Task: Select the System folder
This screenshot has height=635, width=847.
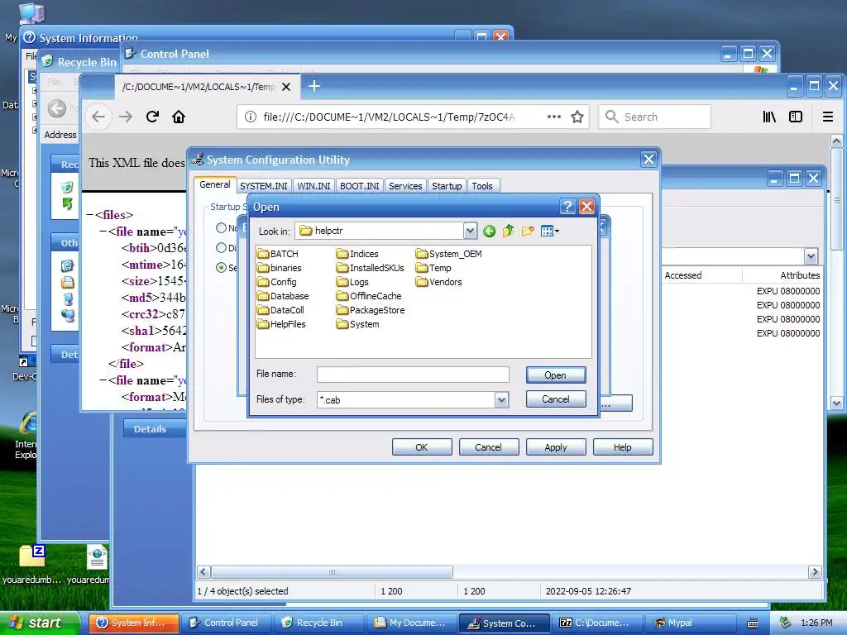Action: [x=357, y=324]
